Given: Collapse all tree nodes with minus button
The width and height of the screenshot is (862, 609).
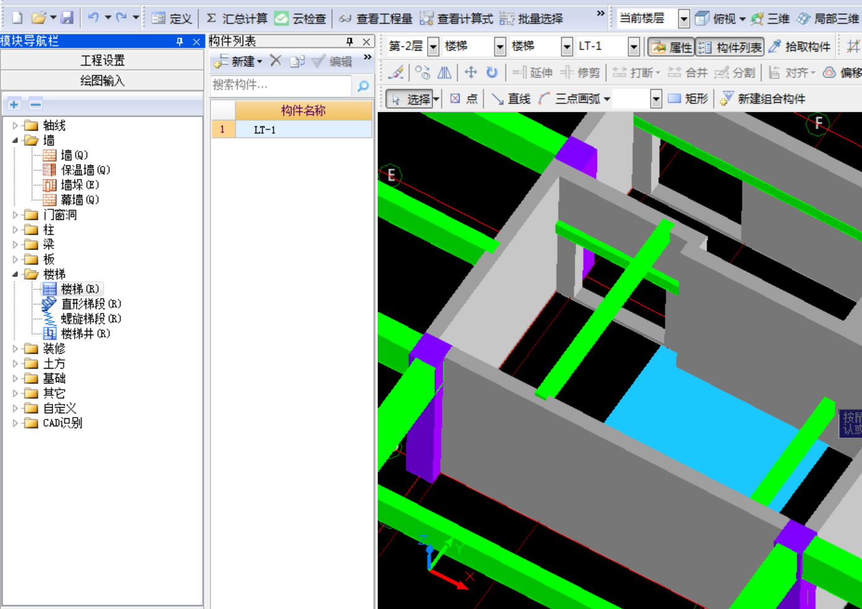Looking at the screenshot, I should 36,104.
